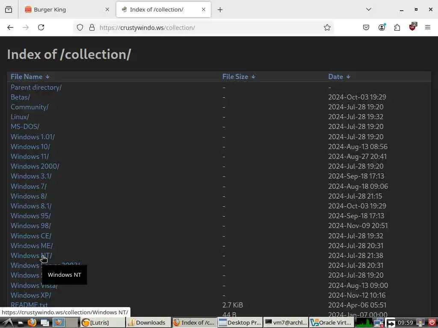This screenshot has width=438, height=328.
Task: Open the Windows Vista/ folder link
Action: 34,286
